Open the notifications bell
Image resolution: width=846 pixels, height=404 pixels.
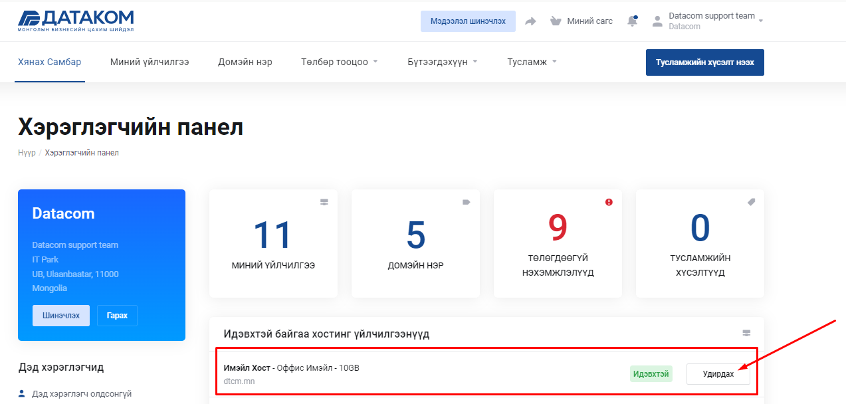click(x=632, y=21)
